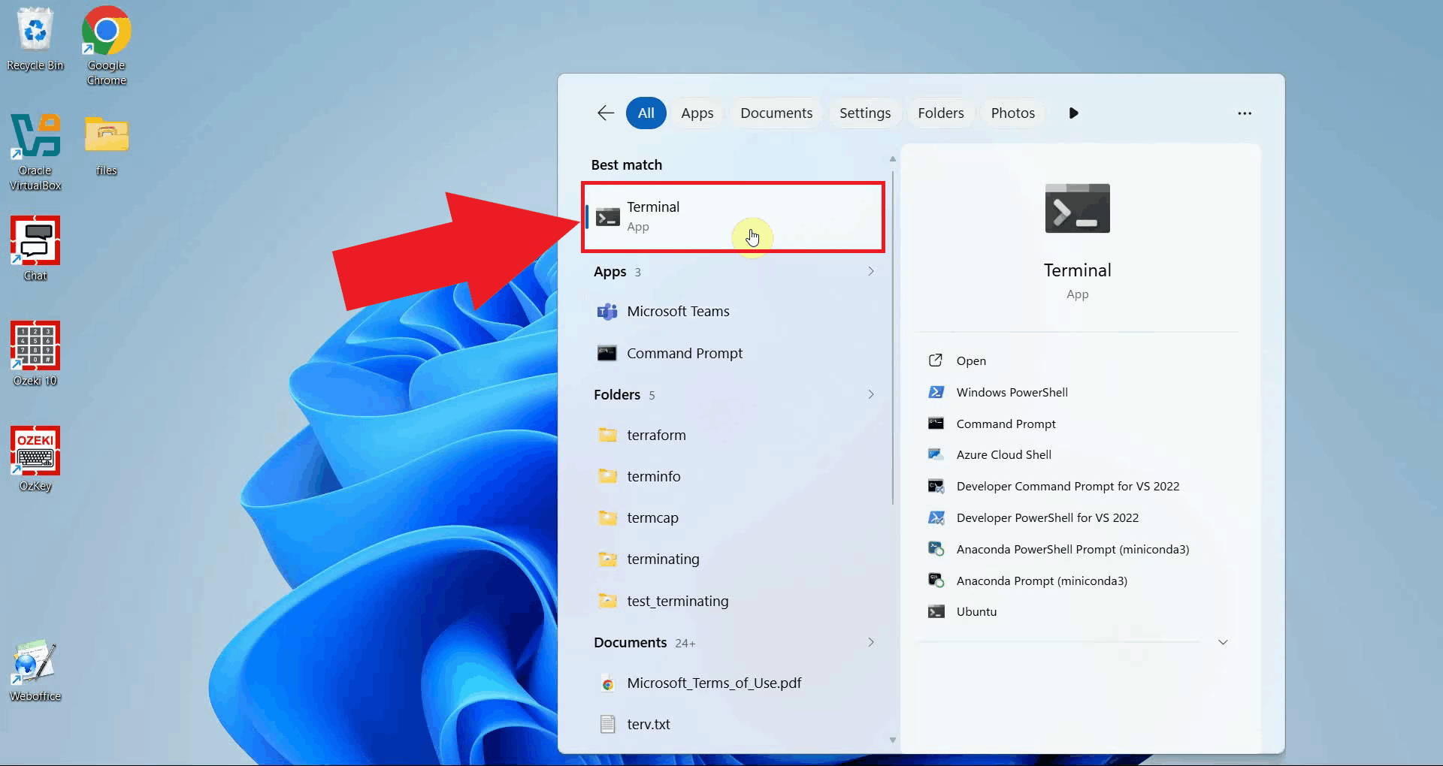Open the Recycle Bin desktop icon
Image resolution: width=1443 pixels, height=766 pixels.
(x=35, y=39)
